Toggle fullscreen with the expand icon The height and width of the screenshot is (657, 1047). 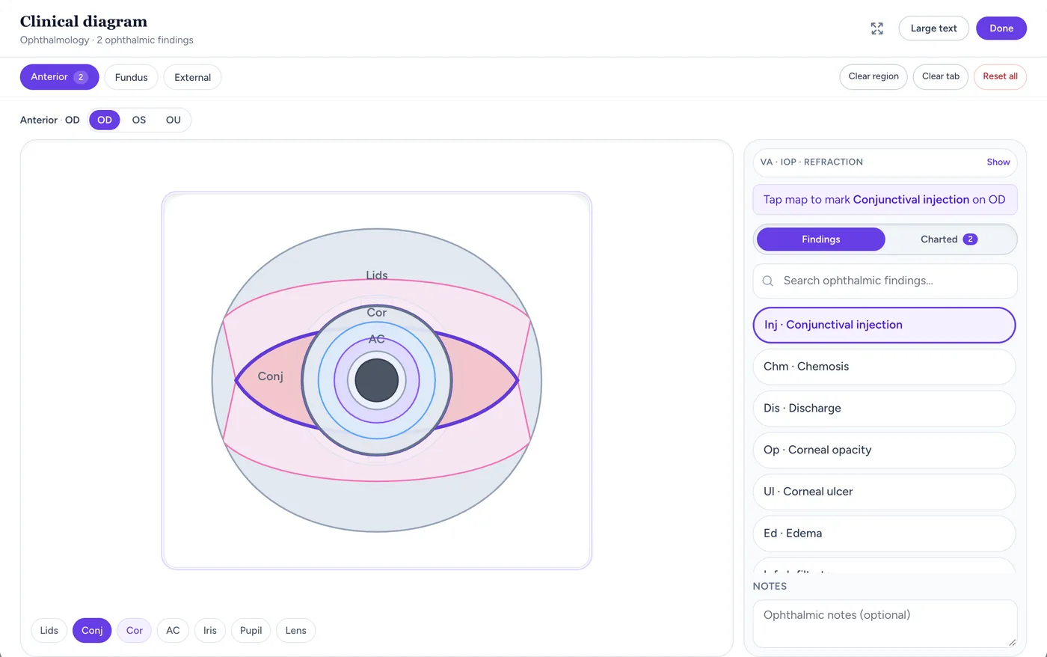pyautogui.click(x=877, y=28)
